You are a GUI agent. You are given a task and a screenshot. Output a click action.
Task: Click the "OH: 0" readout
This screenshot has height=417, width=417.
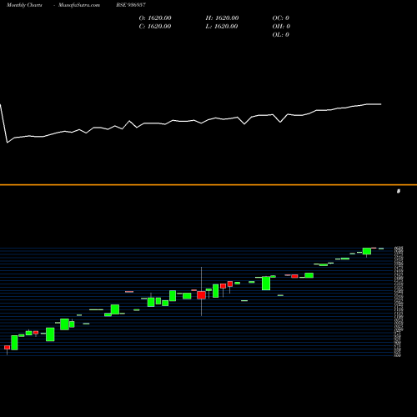(x=281, y=27)
